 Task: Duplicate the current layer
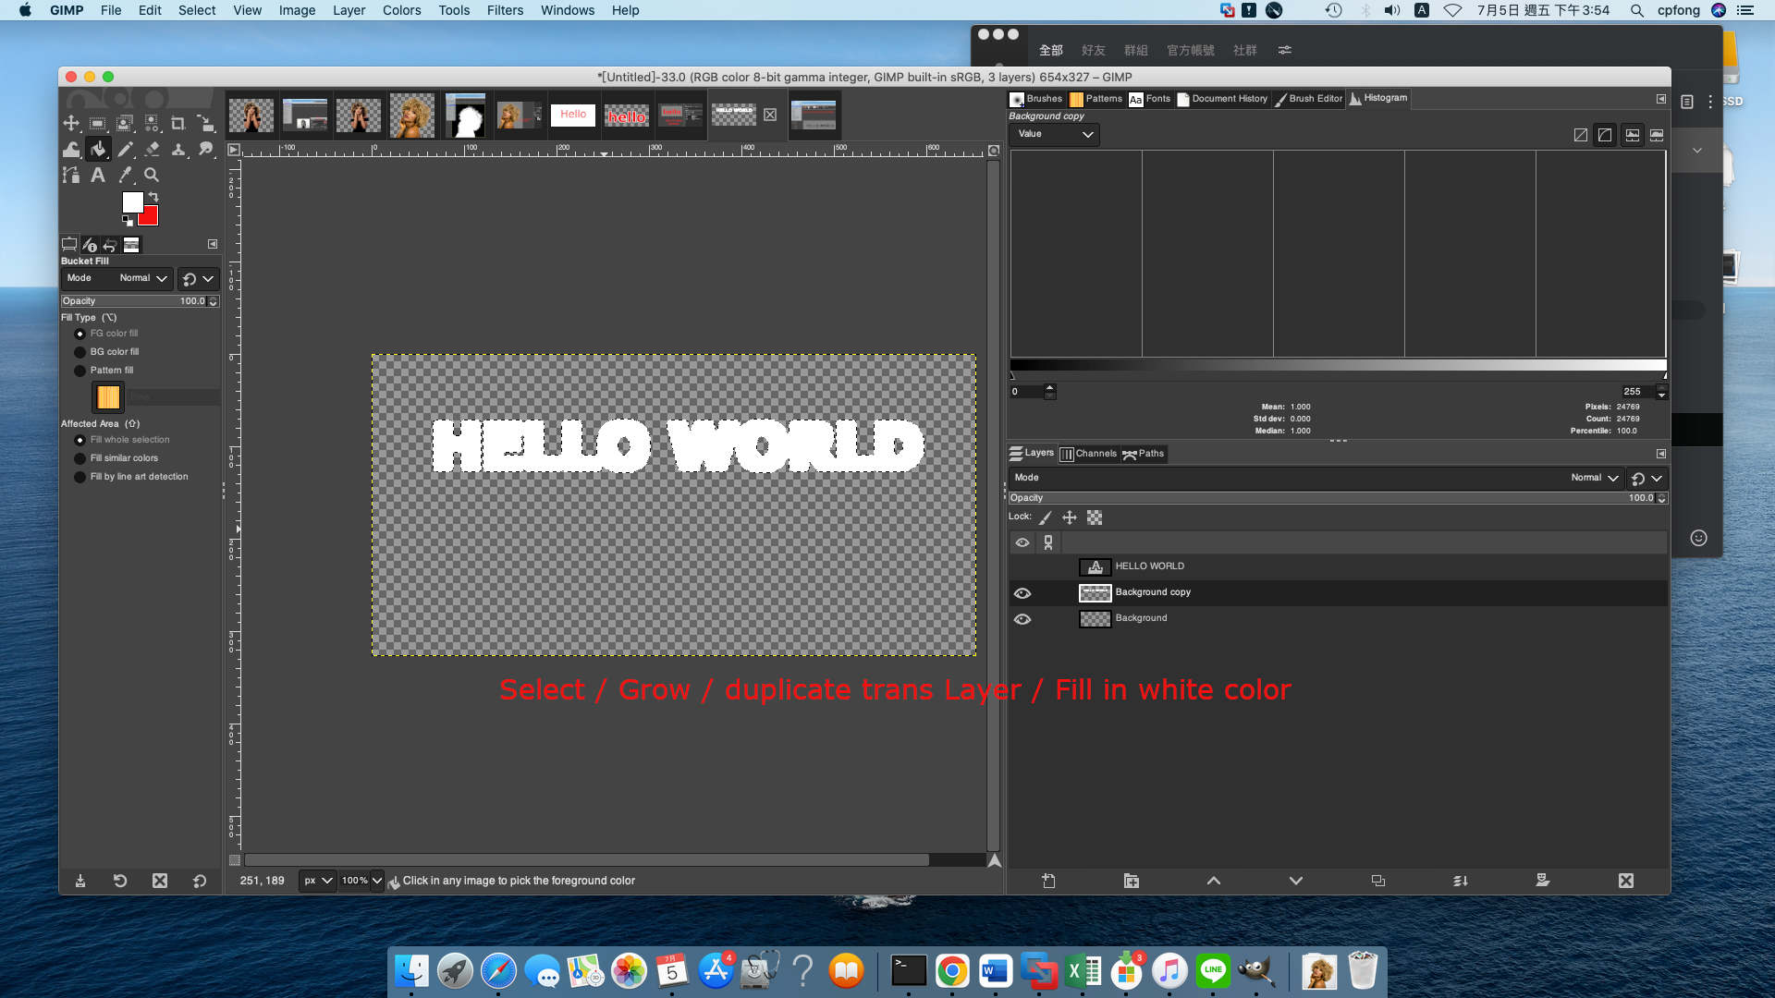tap(1378, 881)
